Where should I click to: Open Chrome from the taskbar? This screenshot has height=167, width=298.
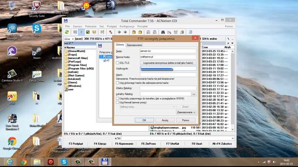coord(24,162)
